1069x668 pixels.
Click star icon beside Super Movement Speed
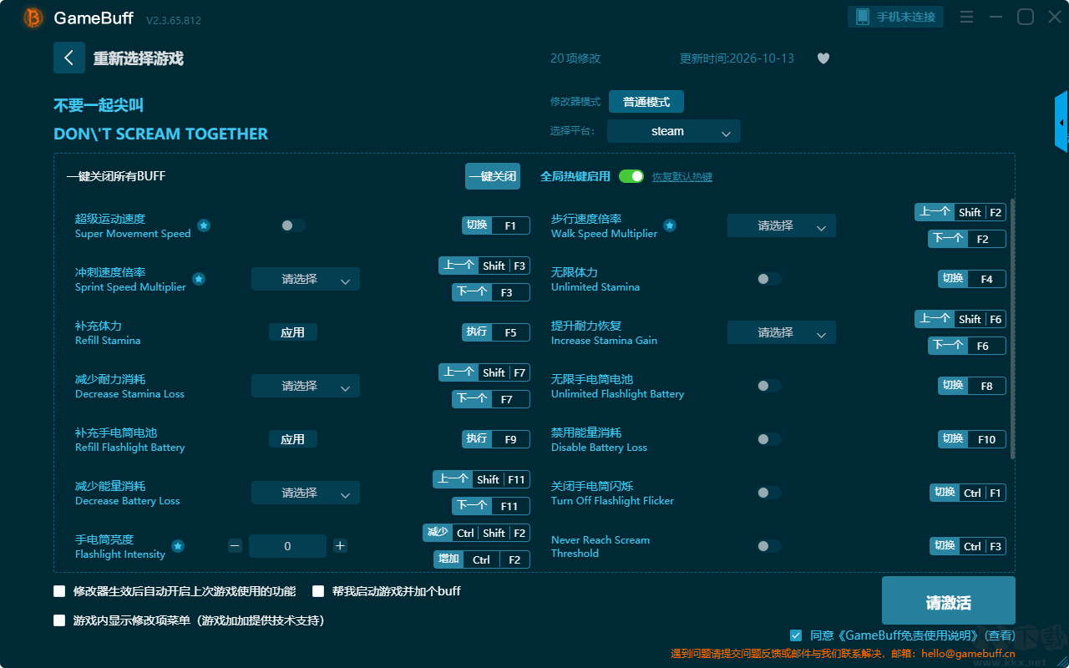coord(204,225)
